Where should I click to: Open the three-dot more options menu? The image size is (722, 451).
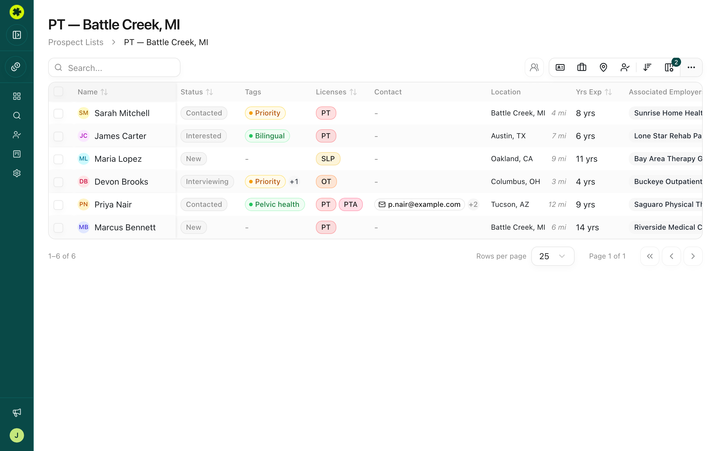point(691,67)
